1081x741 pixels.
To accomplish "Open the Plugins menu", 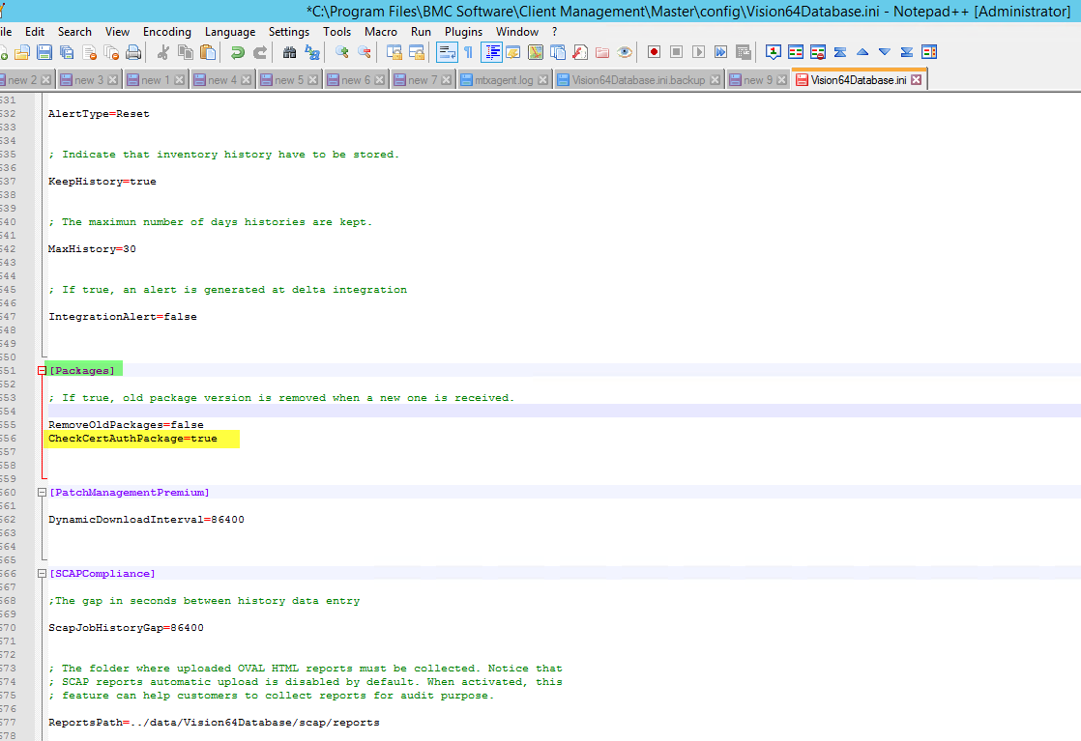I will (x=463, y=32).
